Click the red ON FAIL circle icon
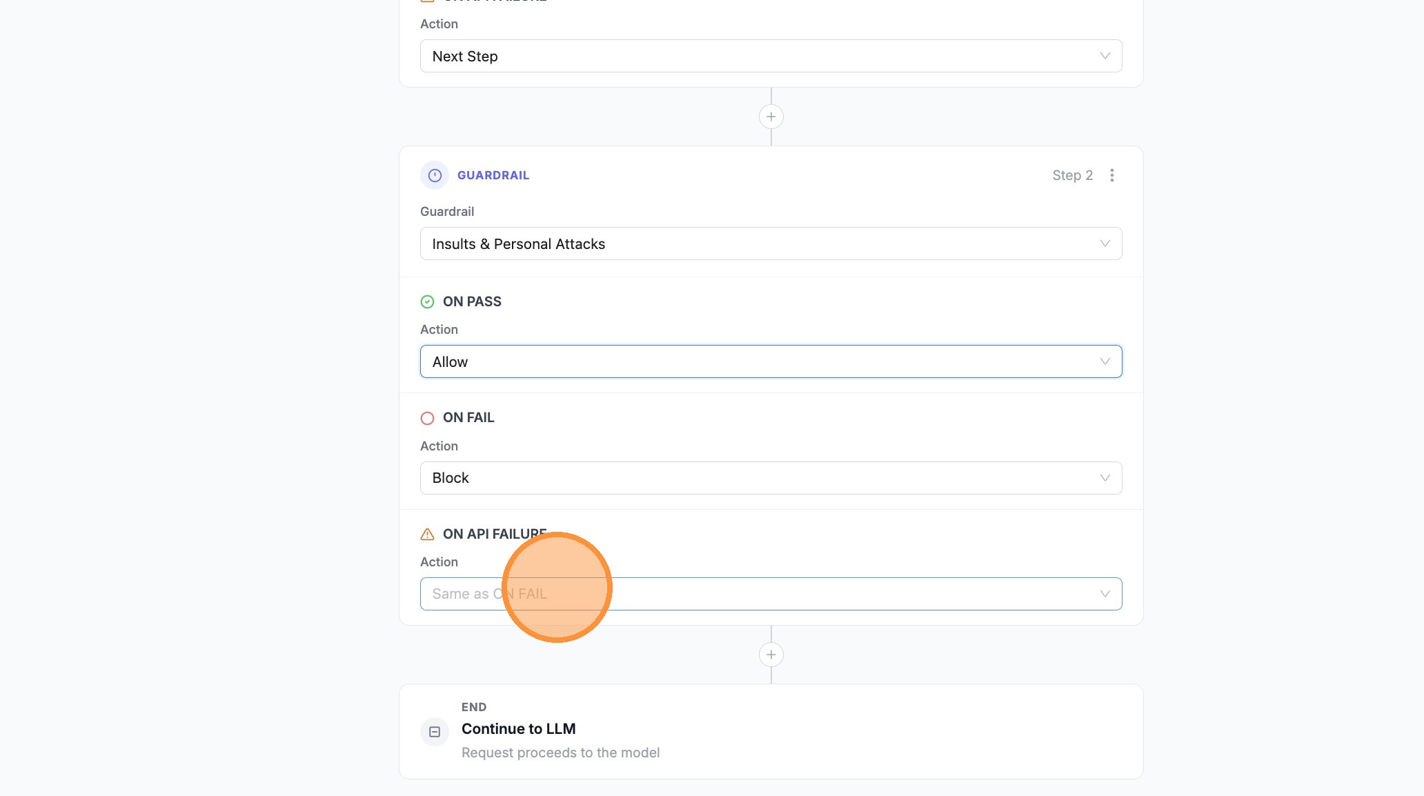 point(427,418)
